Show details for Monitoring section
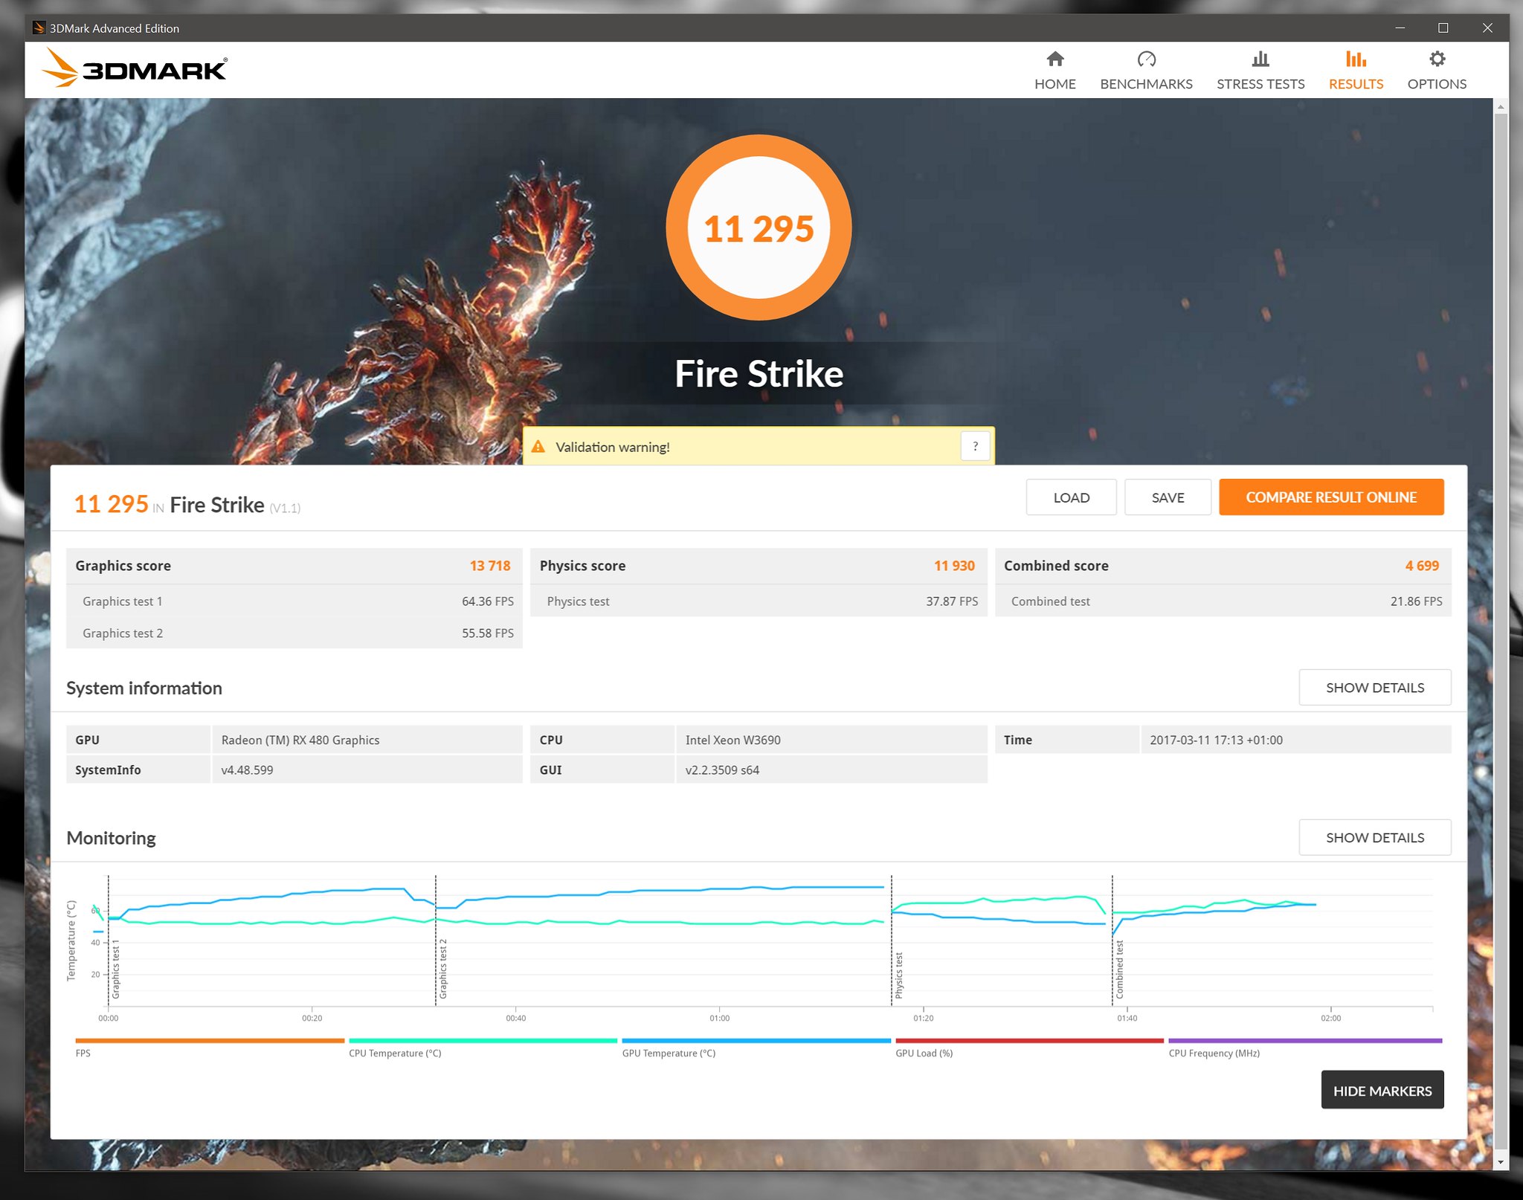This screenshot has width=1523, height=1200. pyautogui.click(x=1374, y=838)
